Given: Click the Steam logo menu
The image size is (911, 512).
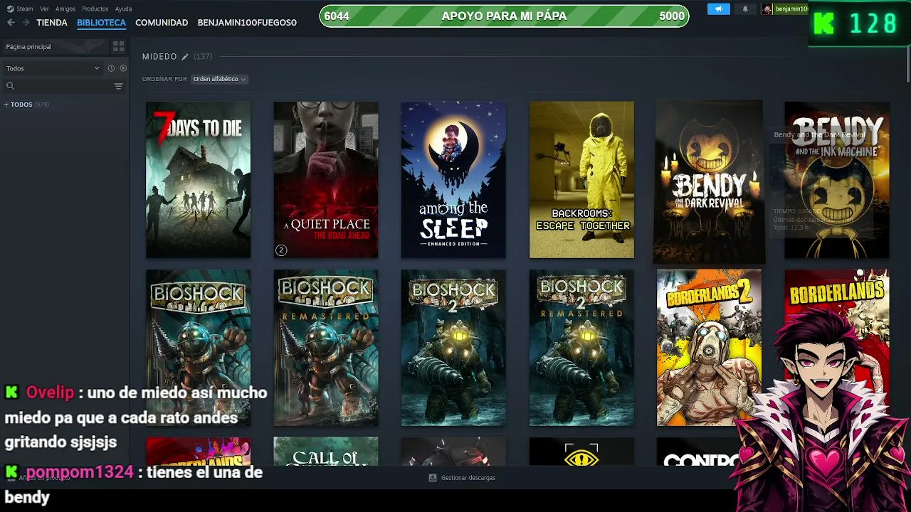Looking at the screenshot, I should tap(10, 9).
